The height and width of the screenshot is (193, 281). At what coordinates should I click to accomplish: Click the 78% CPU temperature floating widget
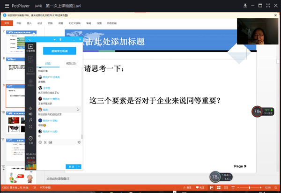pos(263,111)
